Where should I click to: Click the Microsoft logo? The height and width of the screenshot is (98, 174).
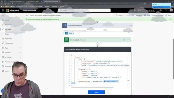pyautogui.click(x=13, y=10)
